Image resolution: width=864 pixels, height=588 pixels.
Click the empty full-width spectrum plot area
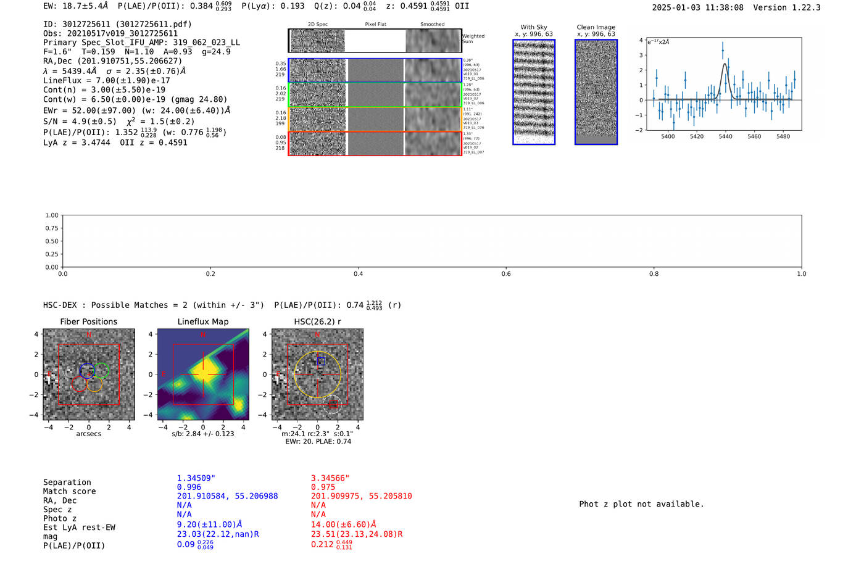432,241
